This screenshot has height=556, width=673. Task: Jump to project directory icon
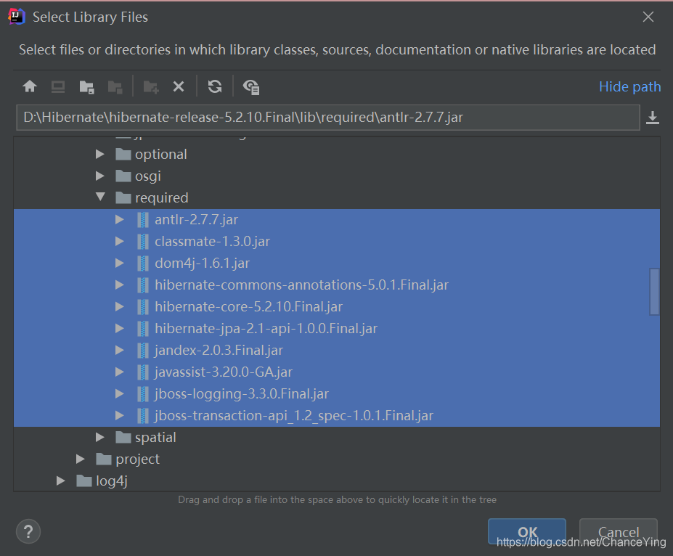pyautogui.click(x=86, y=87)
